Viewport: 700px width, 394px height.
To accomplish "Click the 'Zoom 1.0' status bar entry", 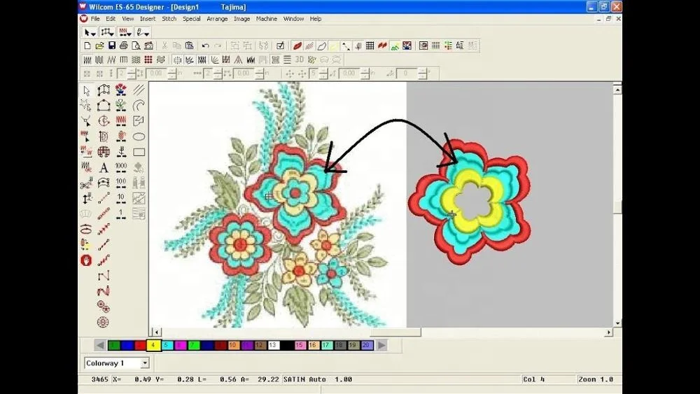I will pyautogui.click(x=596, y=379).
